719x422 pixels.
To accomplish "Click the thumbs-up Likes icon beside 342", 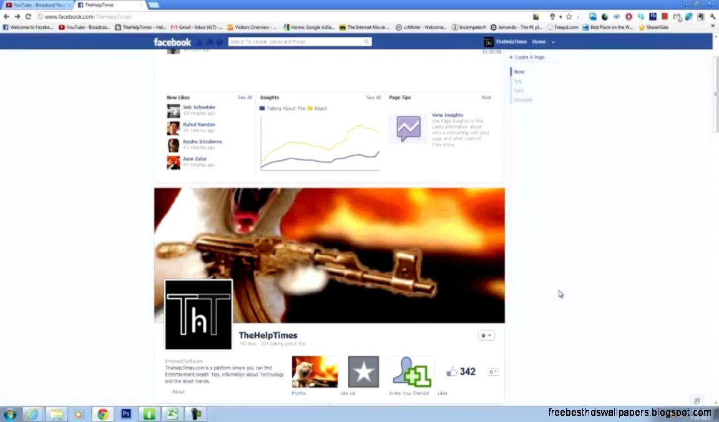I will pyautogui.click(x=452, y=371).
